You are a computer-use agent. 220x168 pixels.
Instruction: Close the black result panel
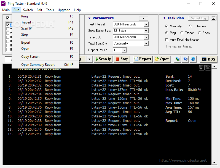(x=208, y=68)
